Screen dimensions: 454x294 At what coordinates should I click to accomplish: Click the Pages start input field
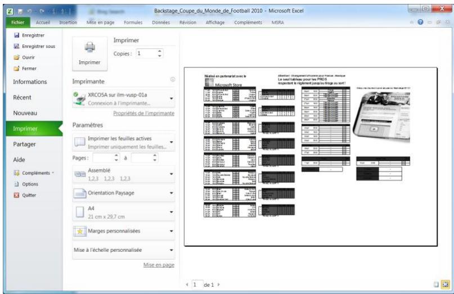click(x=103, y=158)
